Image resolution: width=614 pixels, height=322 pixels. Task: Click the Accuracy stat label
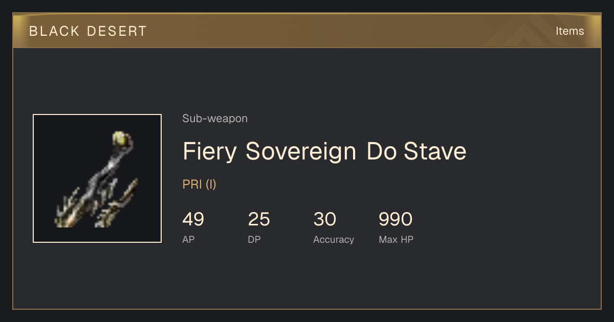(334, 240)
